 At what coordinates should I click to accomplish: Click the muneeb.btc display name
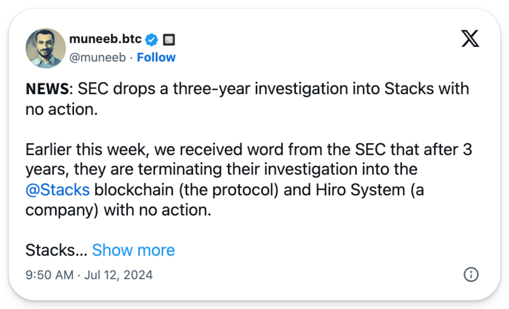(105, 39)
